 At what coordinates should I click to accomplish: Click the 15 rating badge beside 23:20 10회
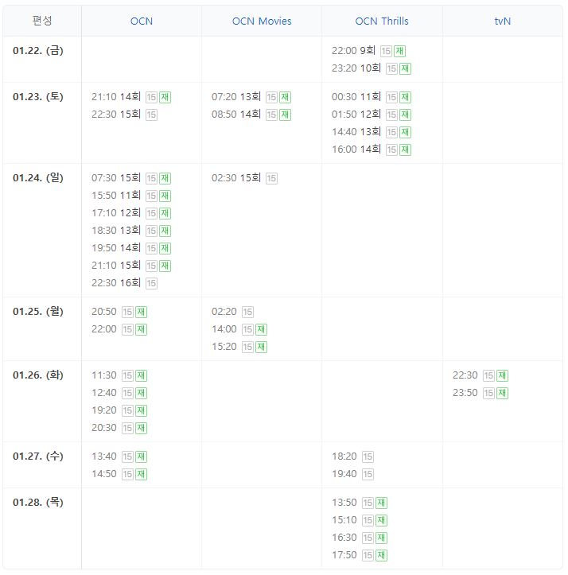coord(391,68)
